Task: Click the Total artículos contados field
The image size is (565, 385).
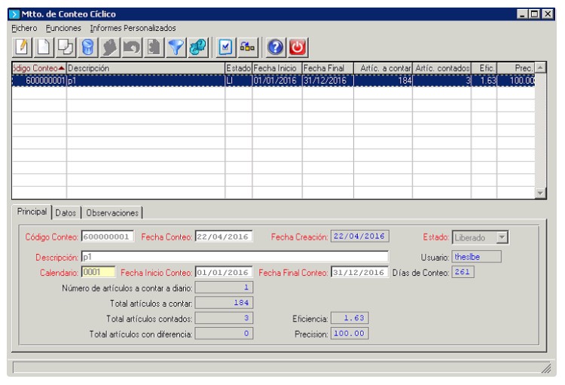Action: point(224,318)
